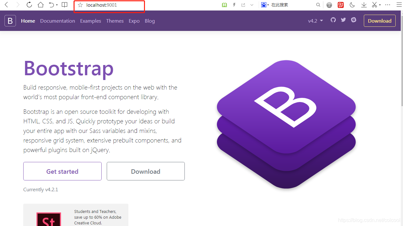This screenshot has height=226, width=403.
Task: Open undo history dropdown arrow
Action: pyautogui.click(x=57, y=5)
